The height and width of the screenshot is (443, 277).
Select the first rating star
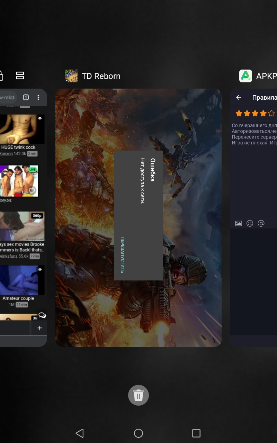click(x=239, y=113)
